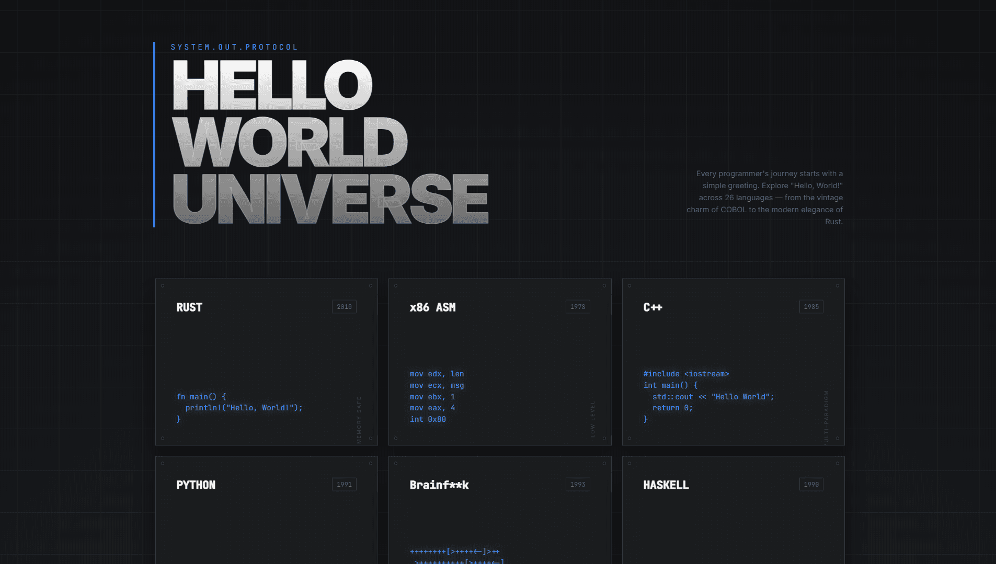996x564 pixels.
Task: Select the HASKELL card title
Action: point(667,485)
